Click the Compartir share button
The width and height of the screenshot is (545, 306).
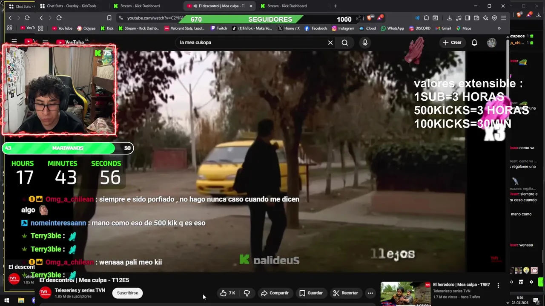pos(275,293)
